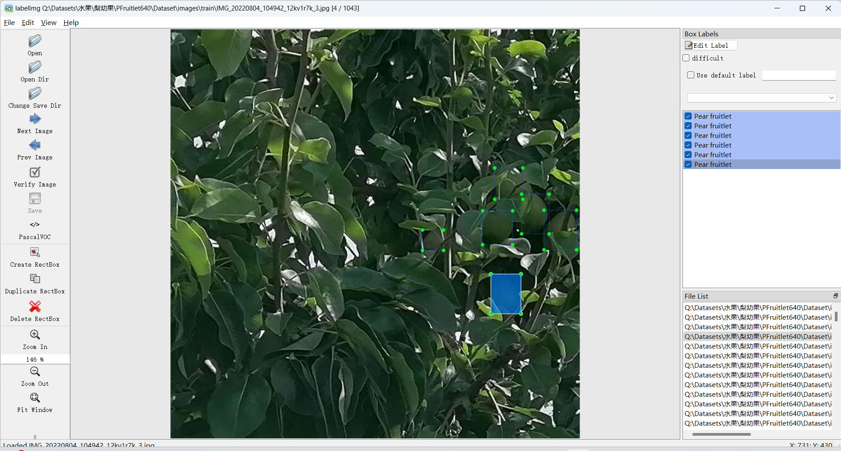Select the last visible File List entry

tap(758, 423)
